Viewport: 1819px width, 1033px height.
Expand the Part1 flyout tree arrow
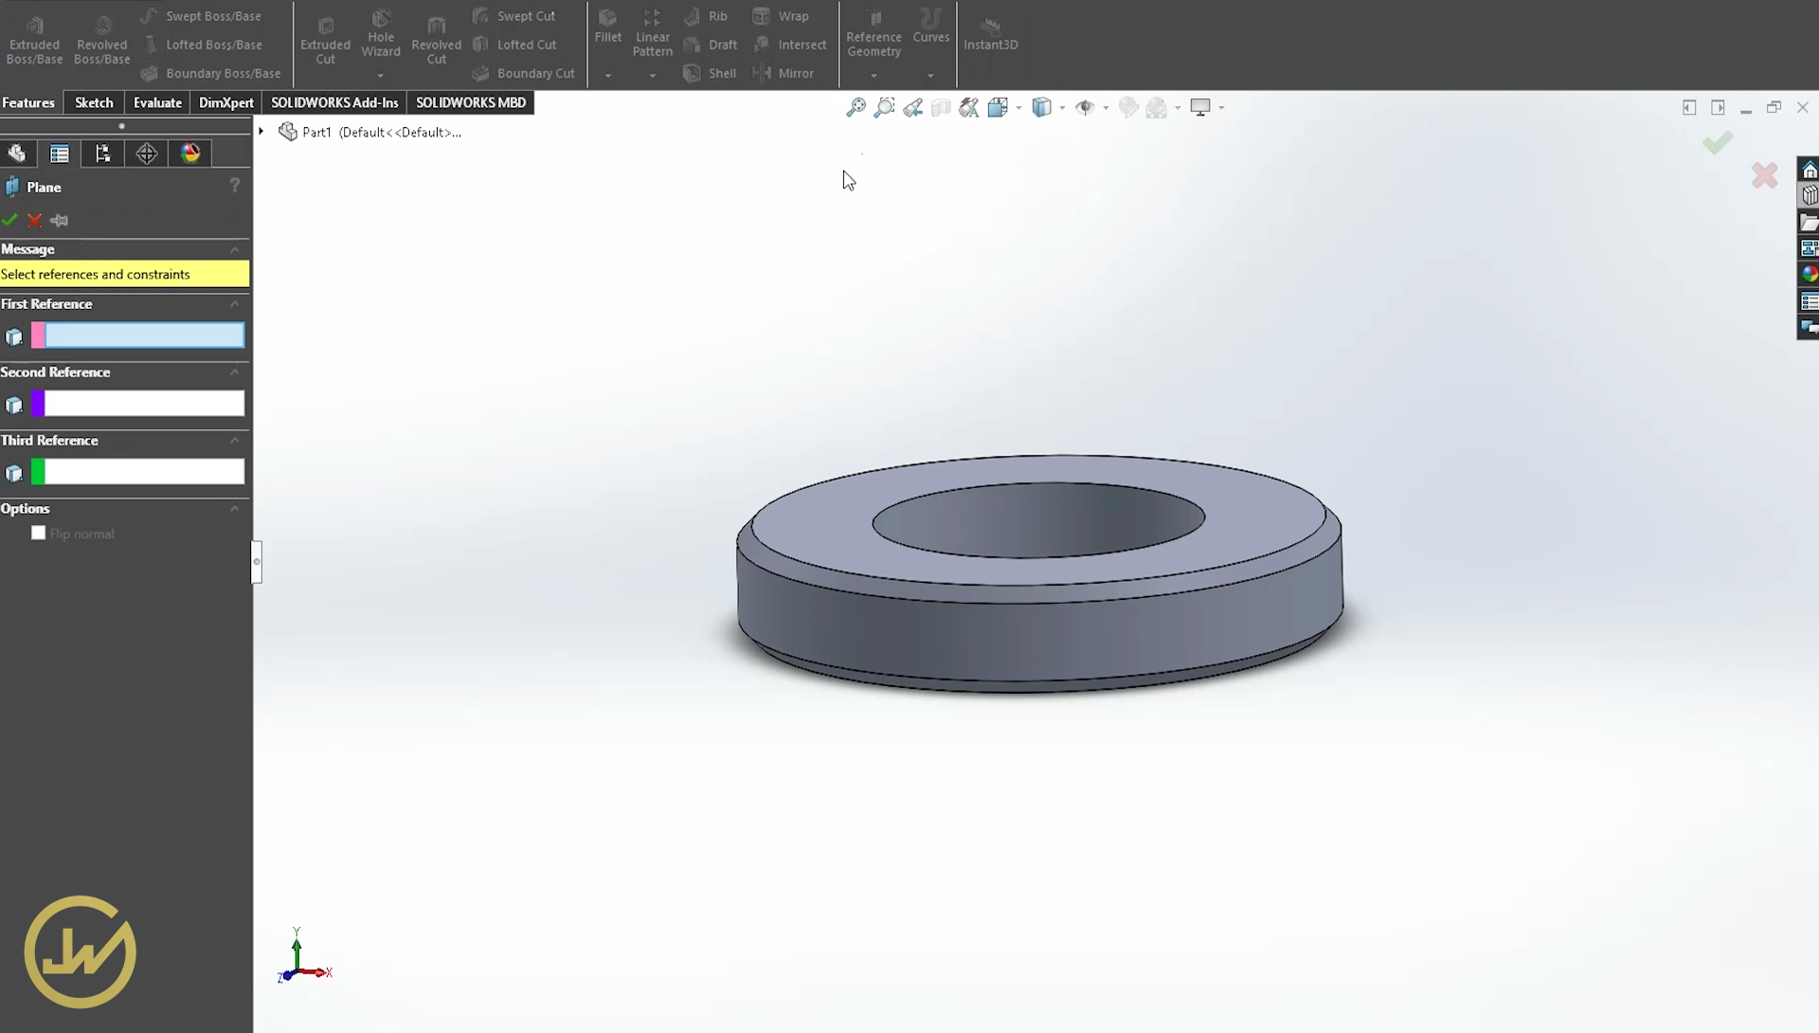click(x=261, y=131)
